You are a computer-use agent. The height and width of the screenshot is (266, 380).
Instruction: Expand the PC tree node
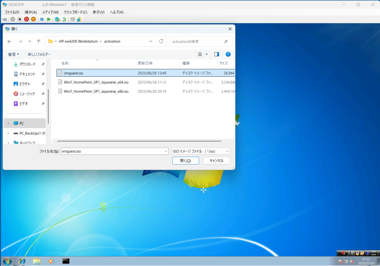click(8, 123)
